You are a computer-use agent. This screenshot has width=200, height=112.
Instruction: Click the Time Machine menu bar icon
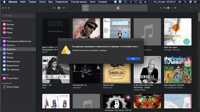[x=126, y=2]
